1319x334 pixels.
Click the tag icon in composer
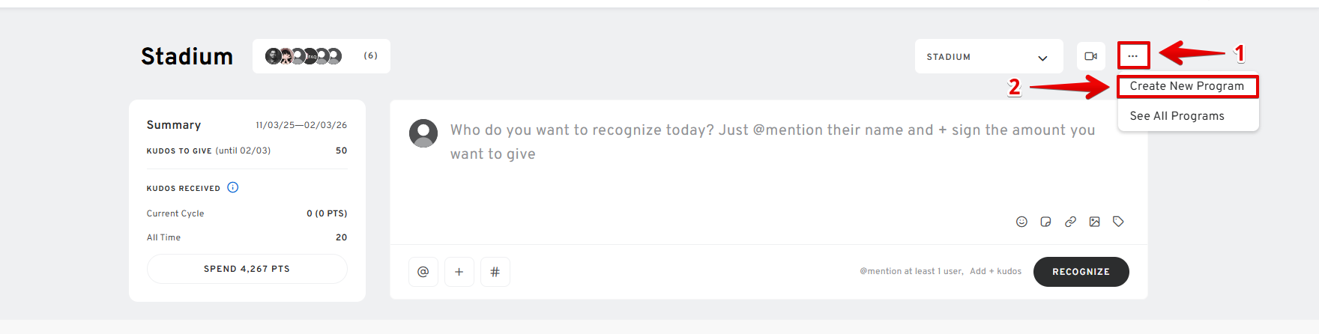pyautogui.click(x=1118, y=222)
